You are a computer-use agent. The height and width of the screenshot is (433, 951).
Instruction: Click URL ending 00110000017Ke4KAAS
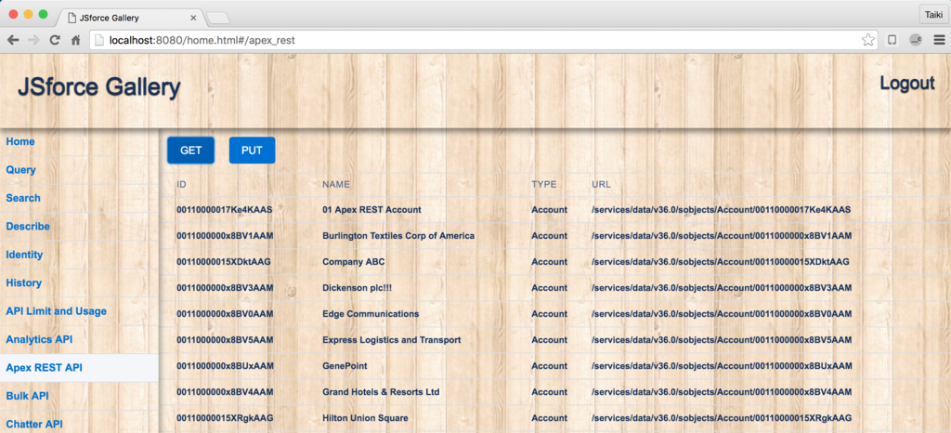pos(721,210)
